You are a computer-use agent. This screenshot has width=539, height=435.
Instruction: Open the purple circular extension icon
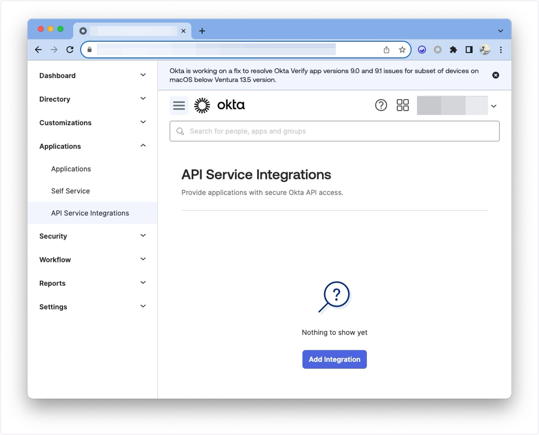pyautogui.click(x=422, y=50)
